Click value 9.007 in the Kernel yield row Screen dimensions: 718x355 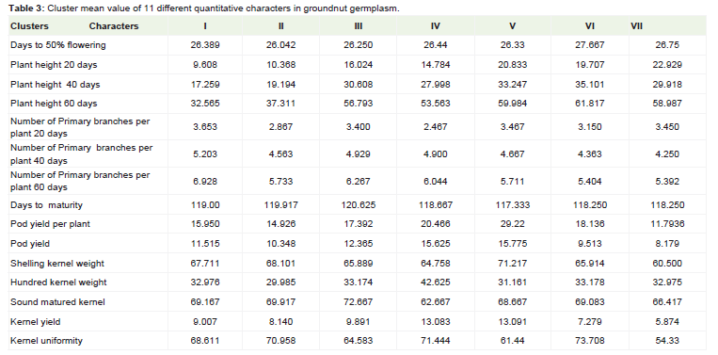tap(205, 321)
